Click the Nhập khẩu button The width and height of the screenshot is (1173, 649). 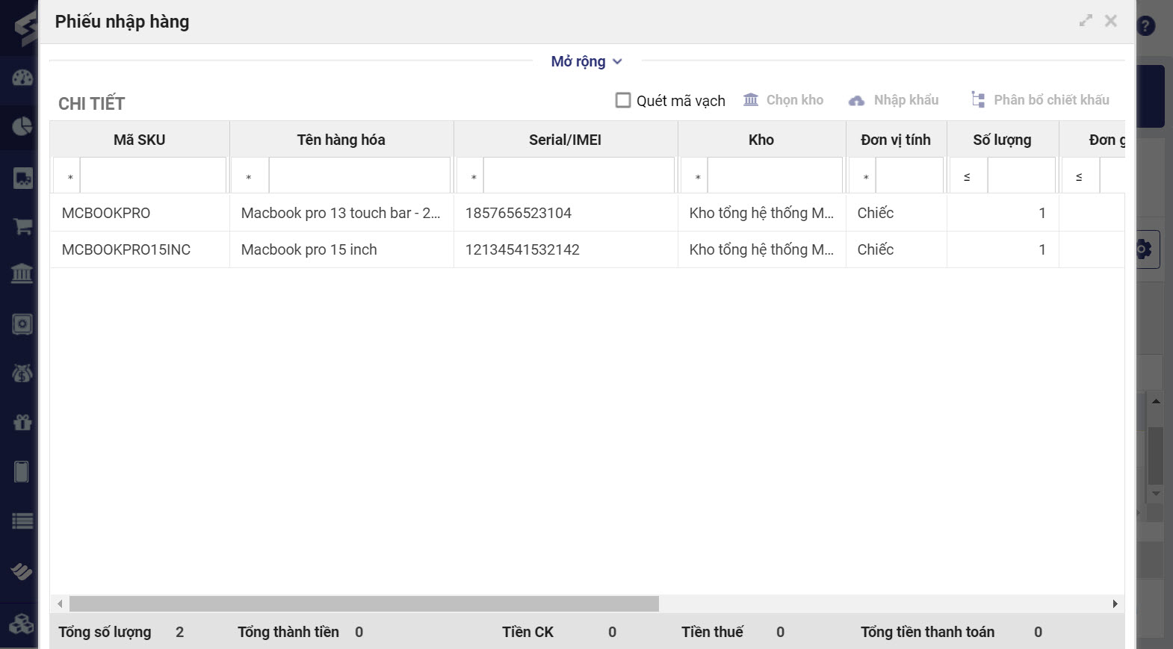[x=894, y=100]
